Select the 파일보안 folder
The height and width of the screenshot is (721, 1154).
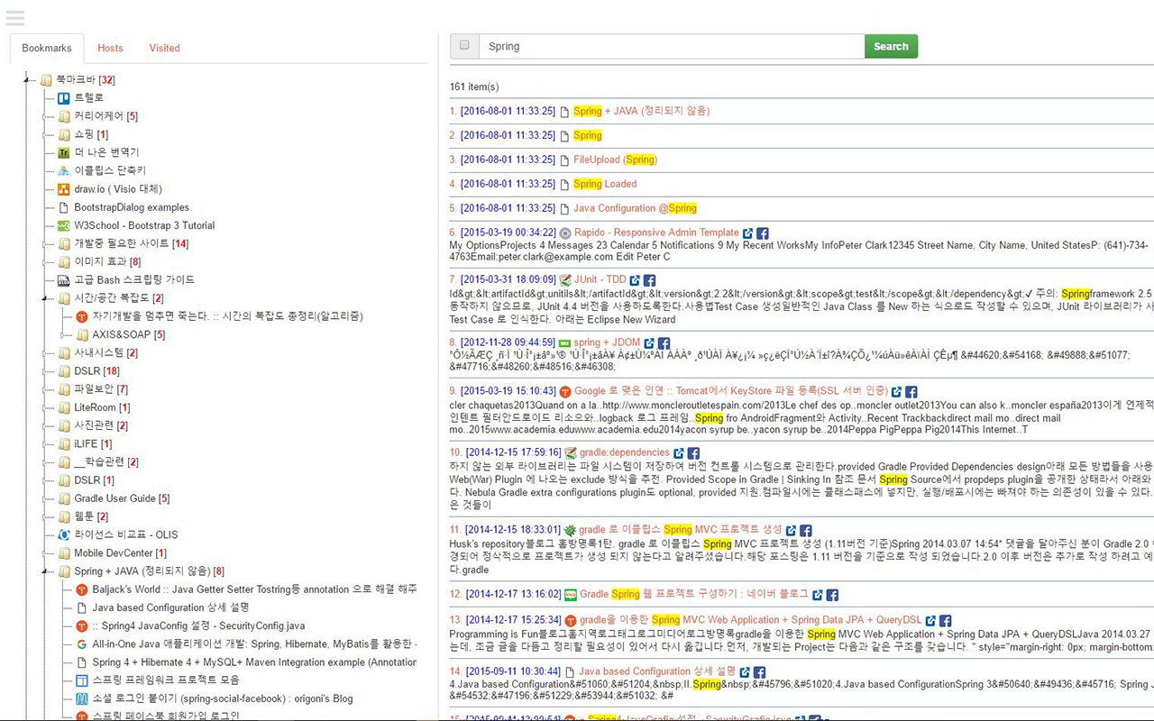coord(101,389)
